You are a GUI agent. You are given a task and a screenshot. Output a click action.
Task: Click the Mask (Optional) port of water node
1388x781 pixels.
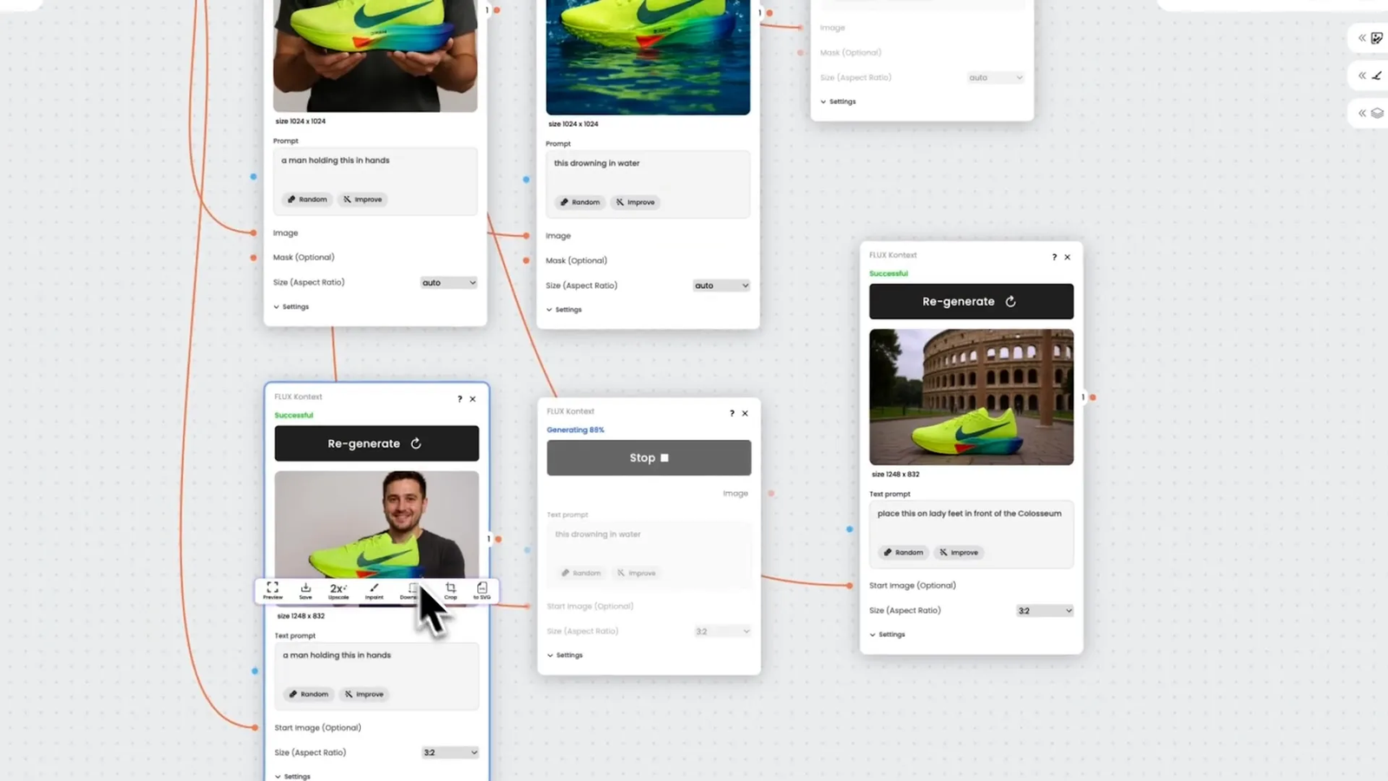527,260
